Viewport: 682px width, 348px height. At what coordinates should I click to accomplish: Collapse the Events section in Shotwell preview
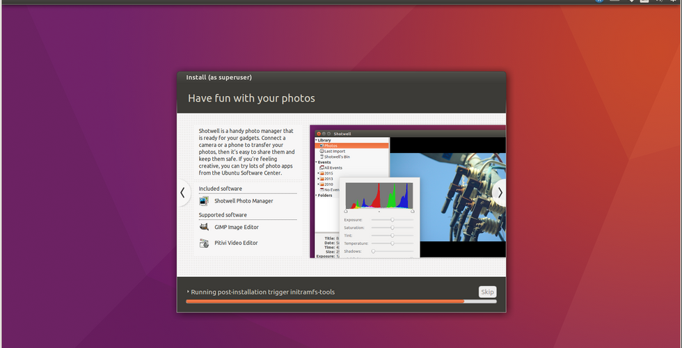pos(317,162)
